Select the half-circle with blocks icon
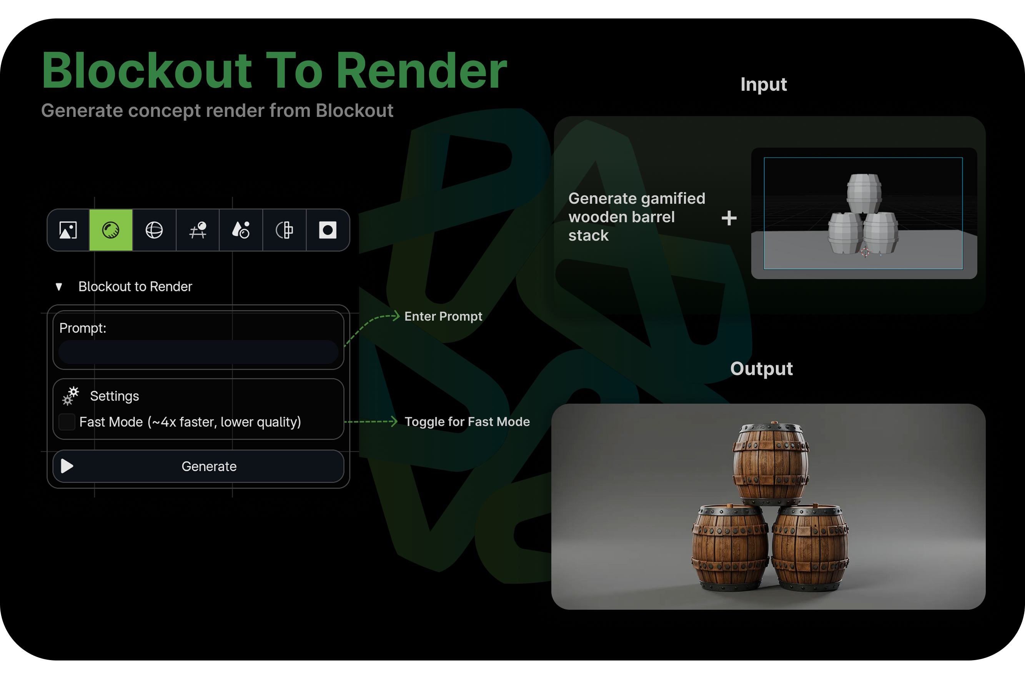 285,230
